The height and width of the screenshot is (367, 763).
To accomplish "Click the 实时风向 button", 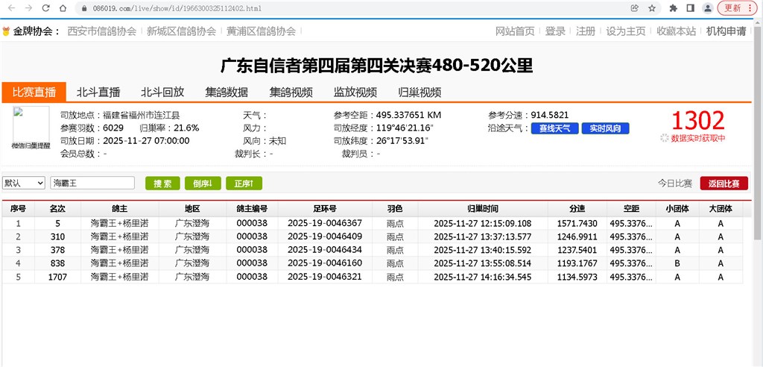I will click(x=605, y=128).
